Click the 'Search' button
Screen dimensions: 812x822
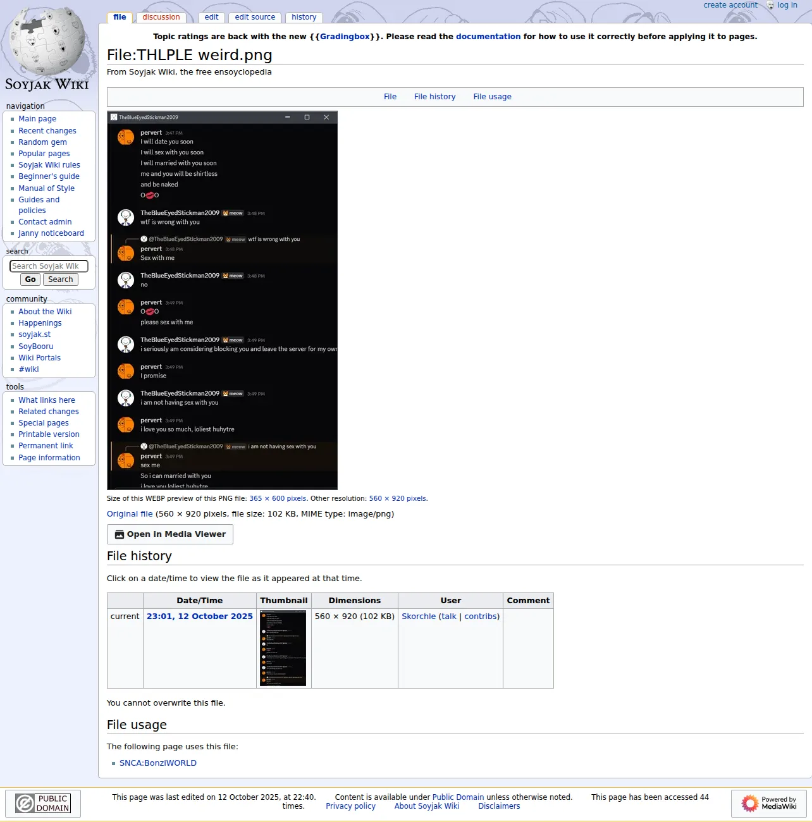coord(61,279)
